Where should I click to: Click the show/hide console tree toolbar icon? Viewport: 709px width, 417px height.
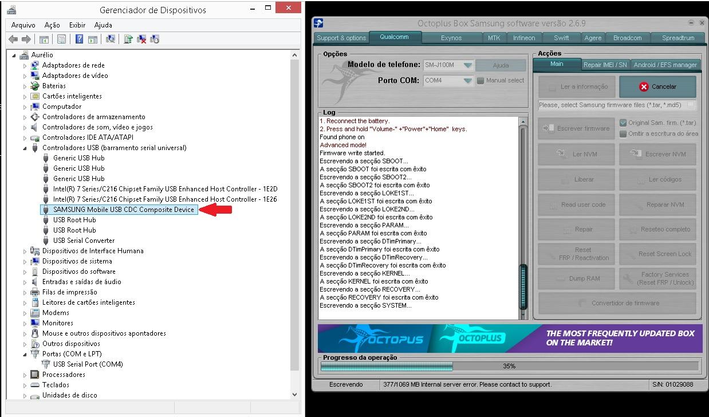tap(44, 39)
